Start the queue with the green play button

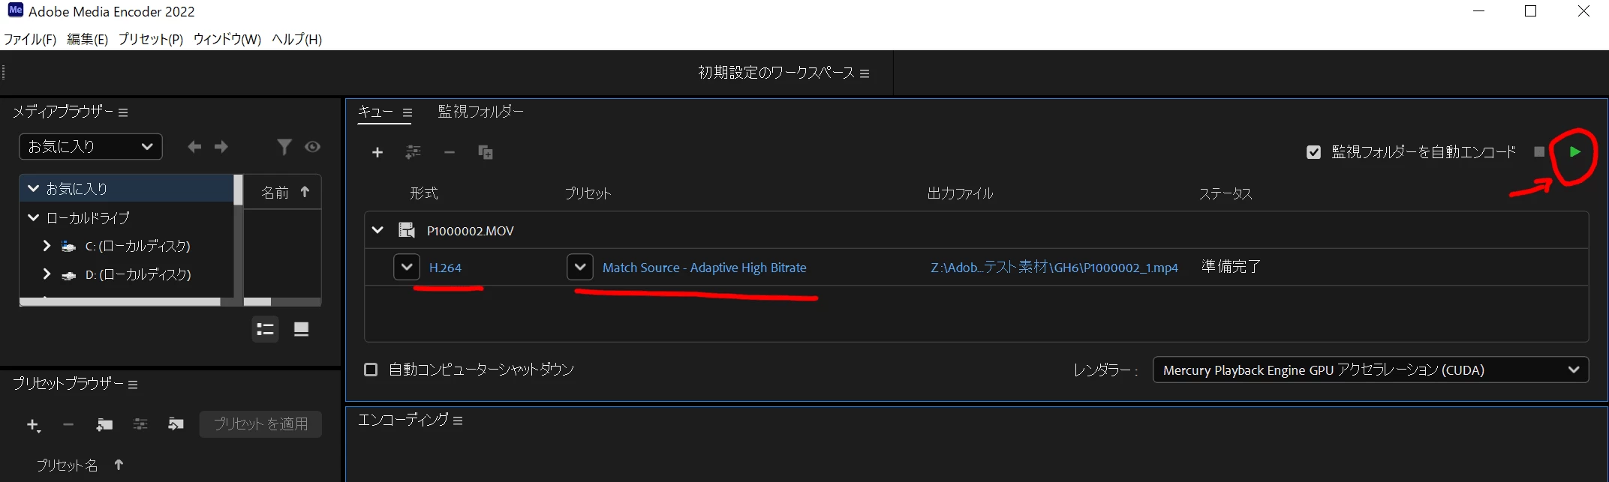click(x=1574, y=151)
